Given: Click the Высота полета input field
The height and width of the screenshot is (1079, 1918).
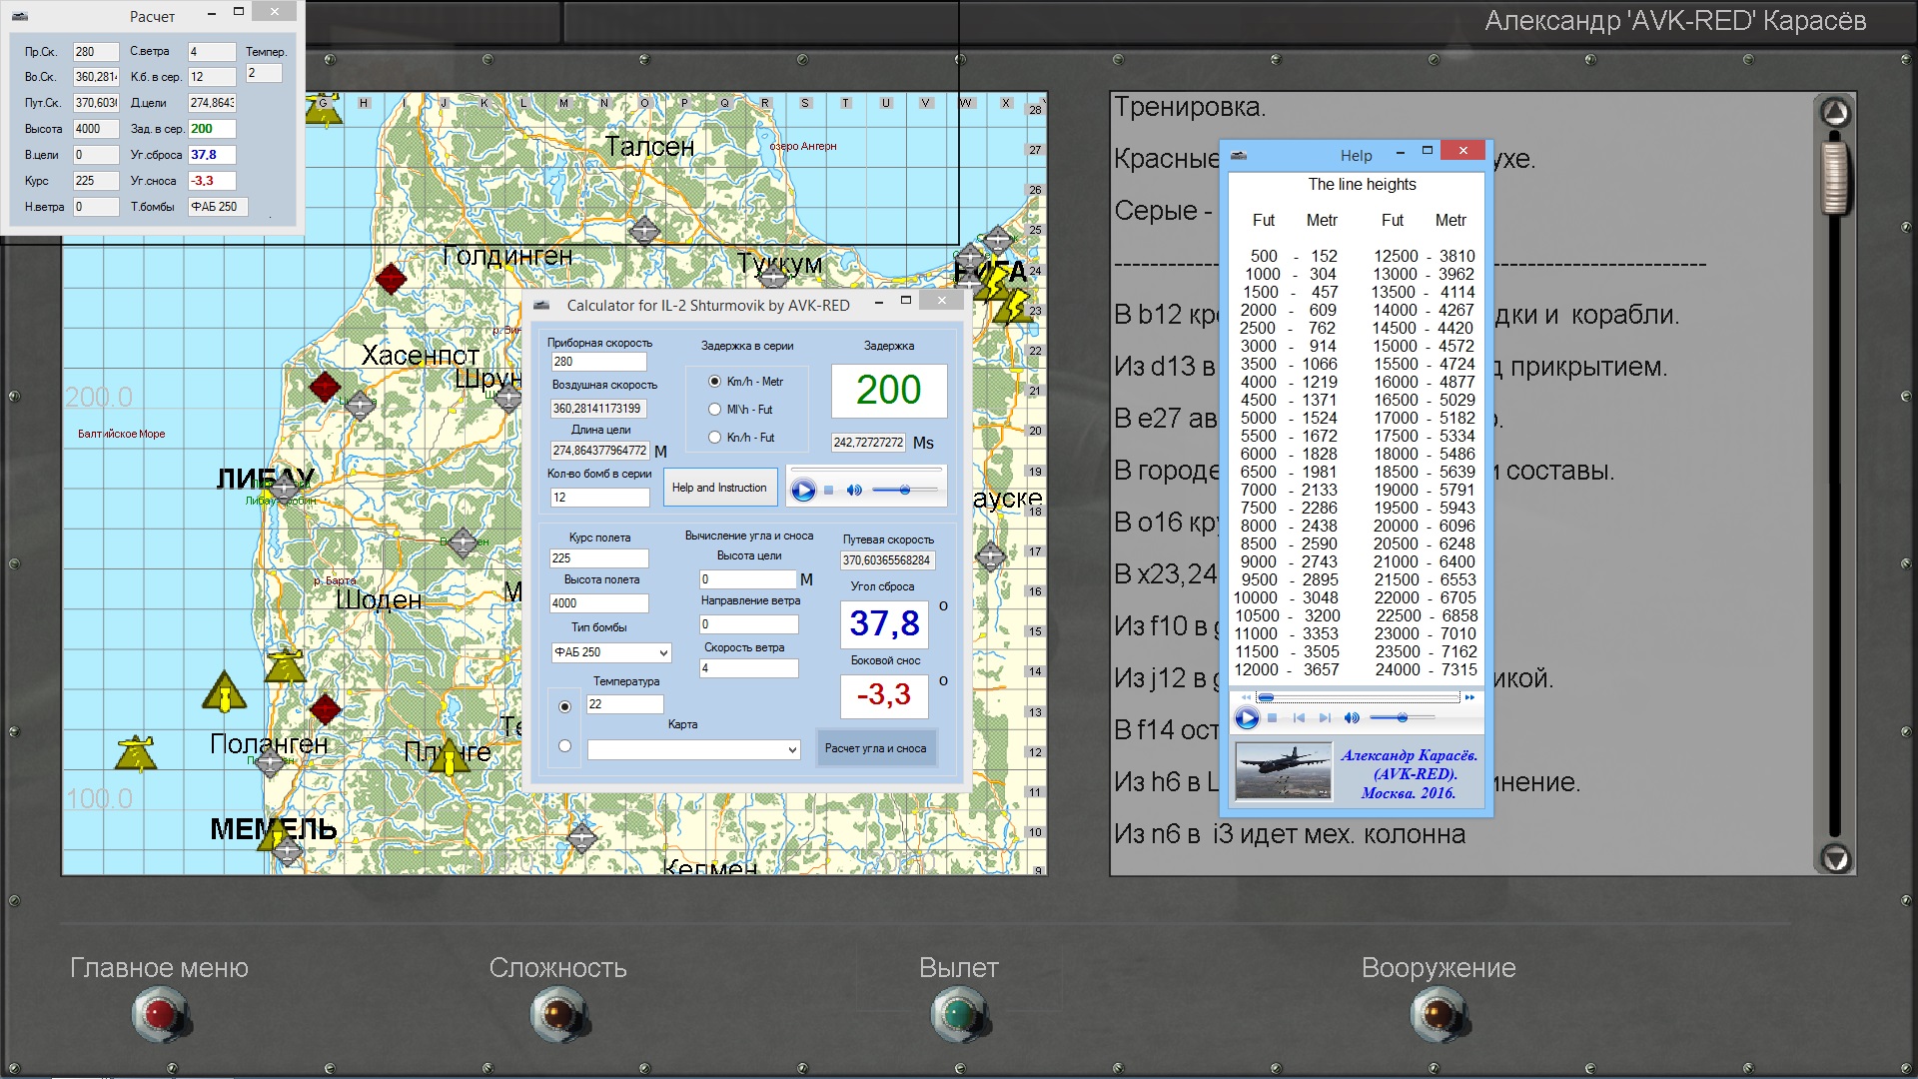Looking at the screenshot, I should (598, 603).
